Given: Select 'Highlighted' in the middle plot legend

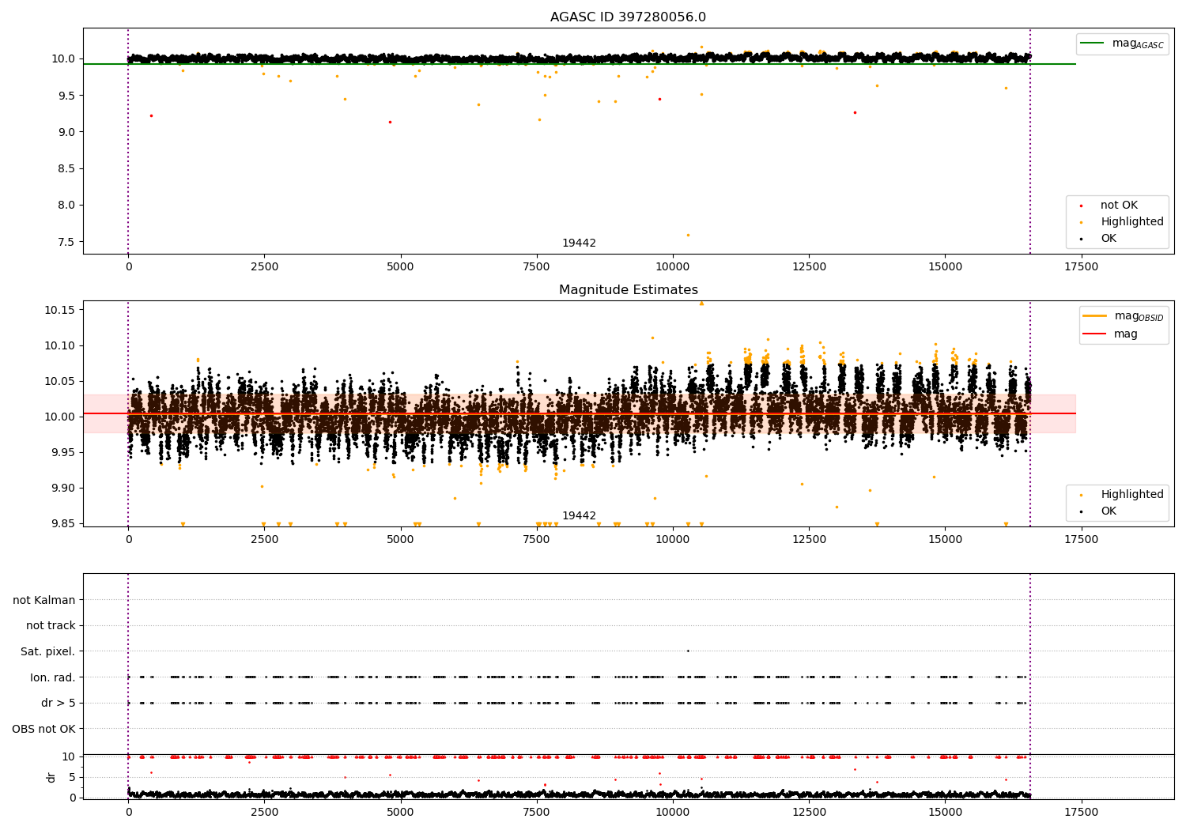Looking at the screenshot, I should click(1132, 495).
